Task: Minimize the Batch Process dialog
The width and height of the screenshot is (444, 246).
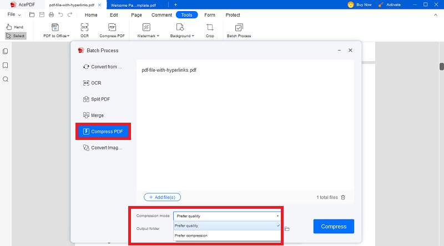Action: pos(339,50)
